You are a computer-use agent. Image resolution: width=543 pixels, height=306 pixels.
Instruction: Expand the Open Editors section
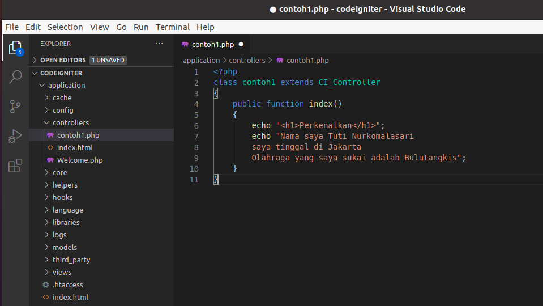tap(35, 60)
